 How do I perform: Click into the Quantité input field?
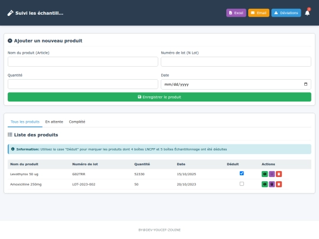[x=83, y=84]
